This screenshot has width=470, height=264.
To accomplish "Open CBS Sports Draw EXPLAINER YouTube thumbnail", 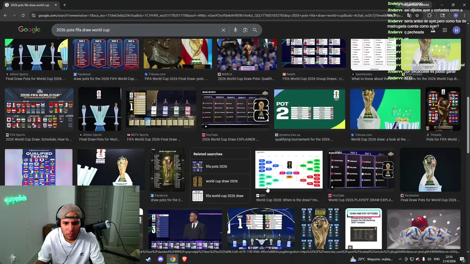I will tap(235, 109).
